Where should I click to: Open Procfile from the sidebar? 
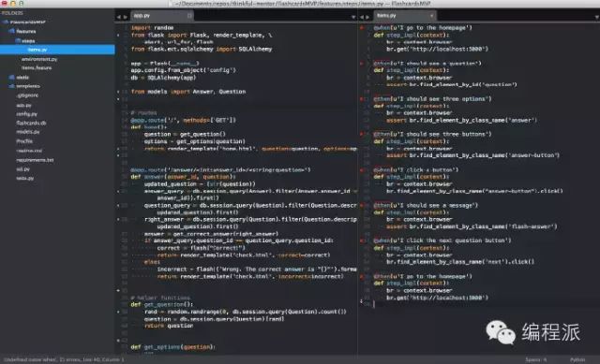coord(24,141)
